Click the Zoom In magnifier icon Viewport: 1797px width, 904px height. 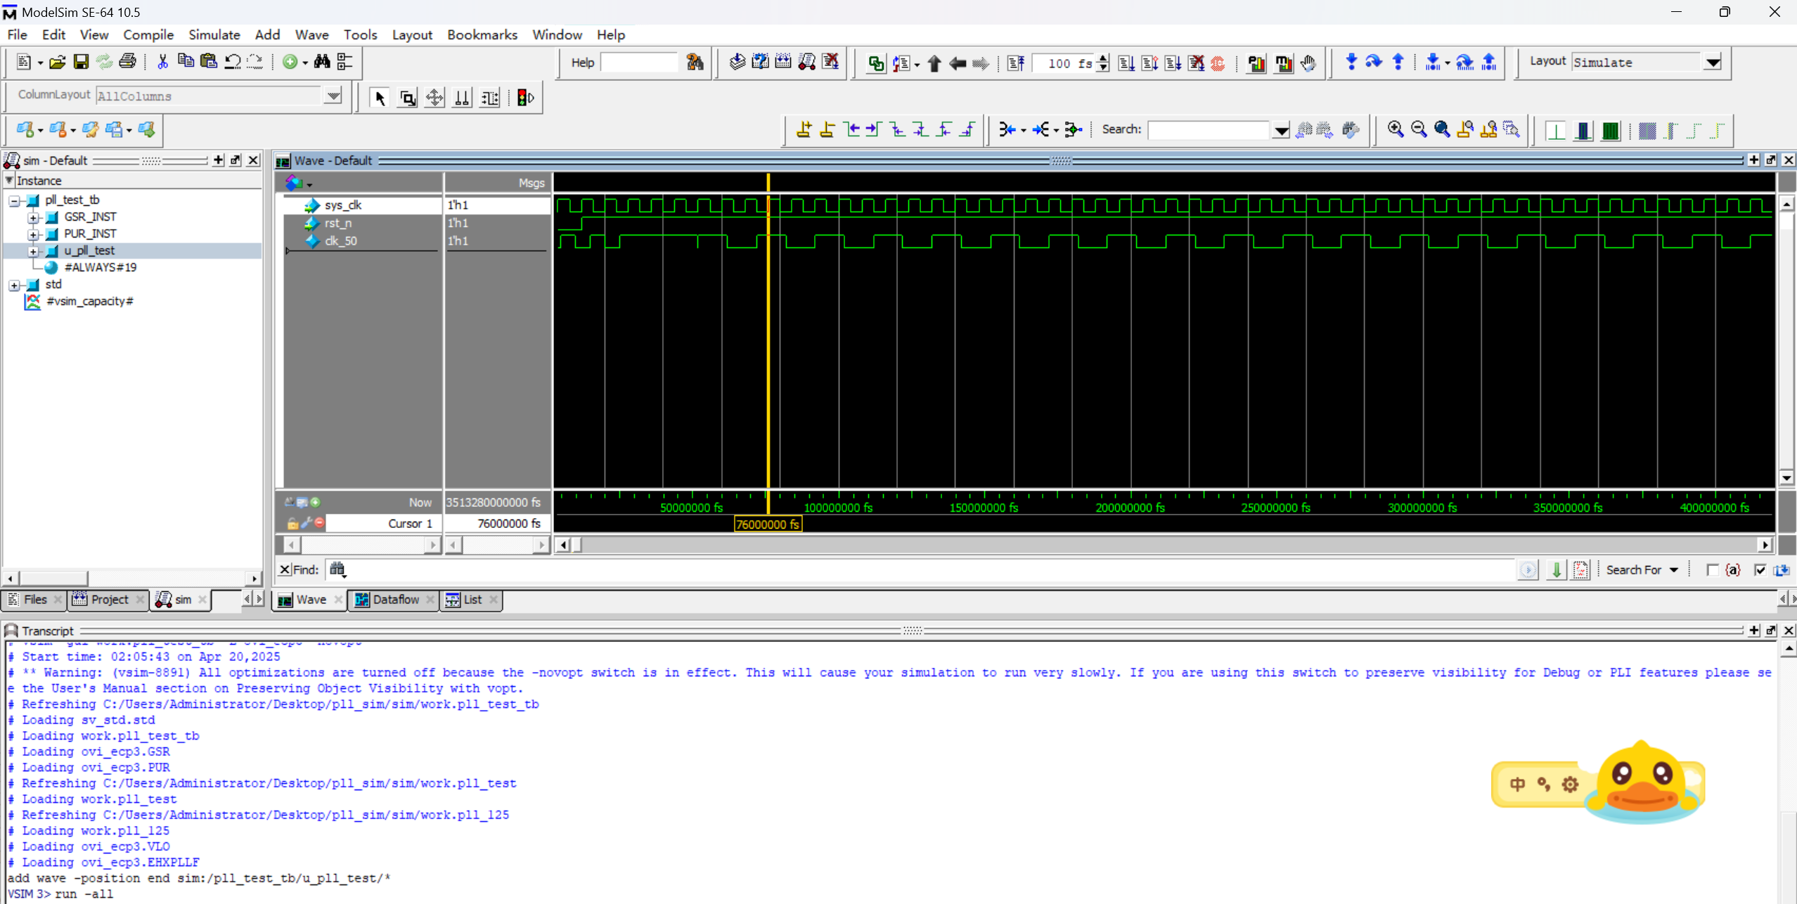1395,129
